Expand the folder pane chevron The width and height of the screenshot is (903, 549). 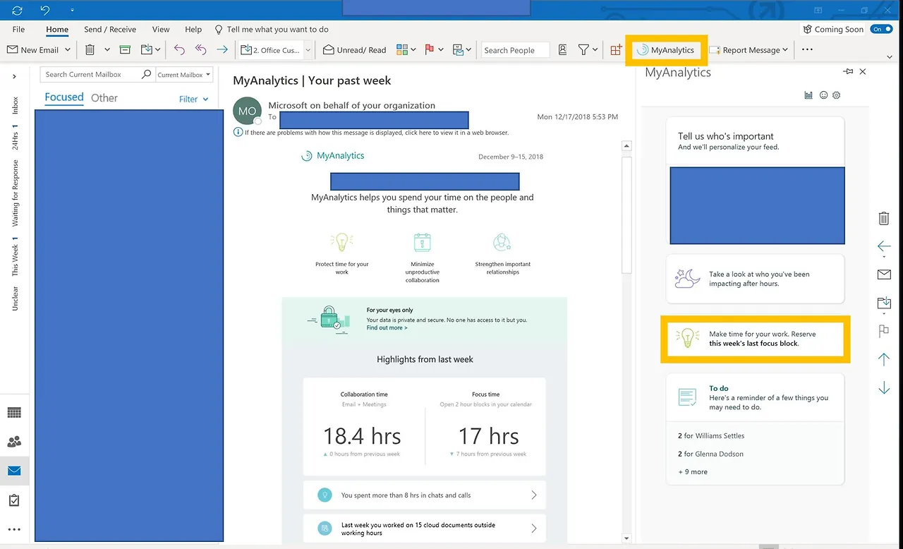(14, 75)
